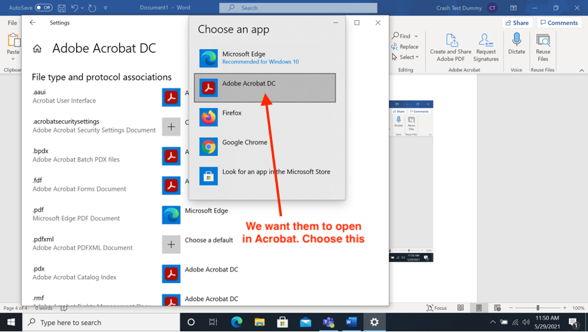The image size is (588, 332).
Task: Click the Microsoft Edge icon beside .pdf
Action: [171, 215]
